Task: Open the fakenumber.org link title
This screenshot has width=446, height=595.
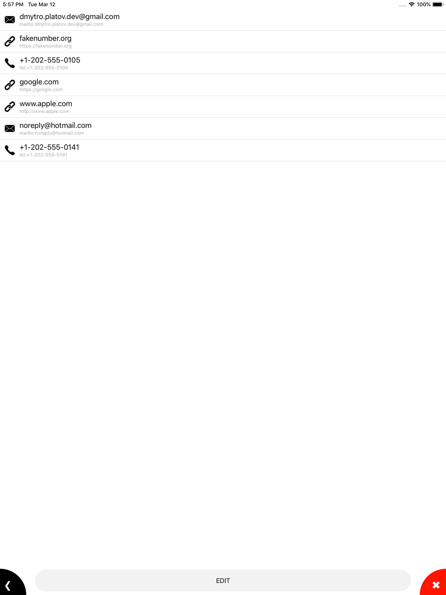Action: [x=45, y=38]
